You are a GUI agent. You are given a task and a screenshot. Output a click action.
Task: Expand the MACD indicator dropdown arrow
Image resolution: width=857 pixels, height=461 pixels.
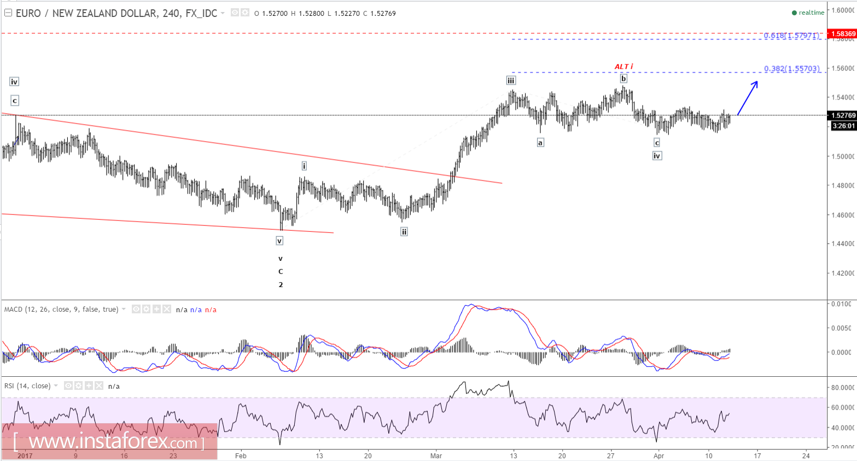[124, 309]
